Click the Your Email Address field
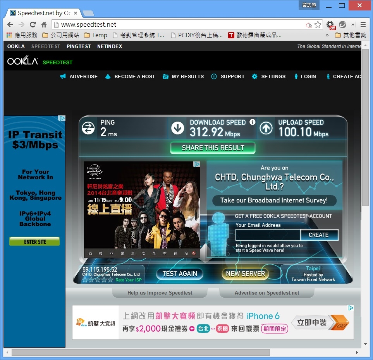This screenshot has width=373, height=360. tap(268, 235)
